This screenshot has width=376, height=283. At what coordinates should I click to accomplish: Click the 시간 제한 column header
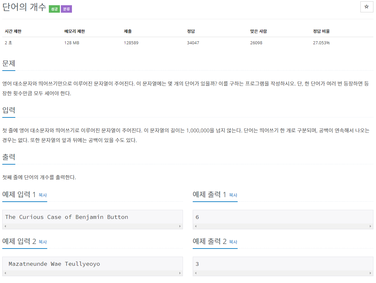tap(13, 31)
